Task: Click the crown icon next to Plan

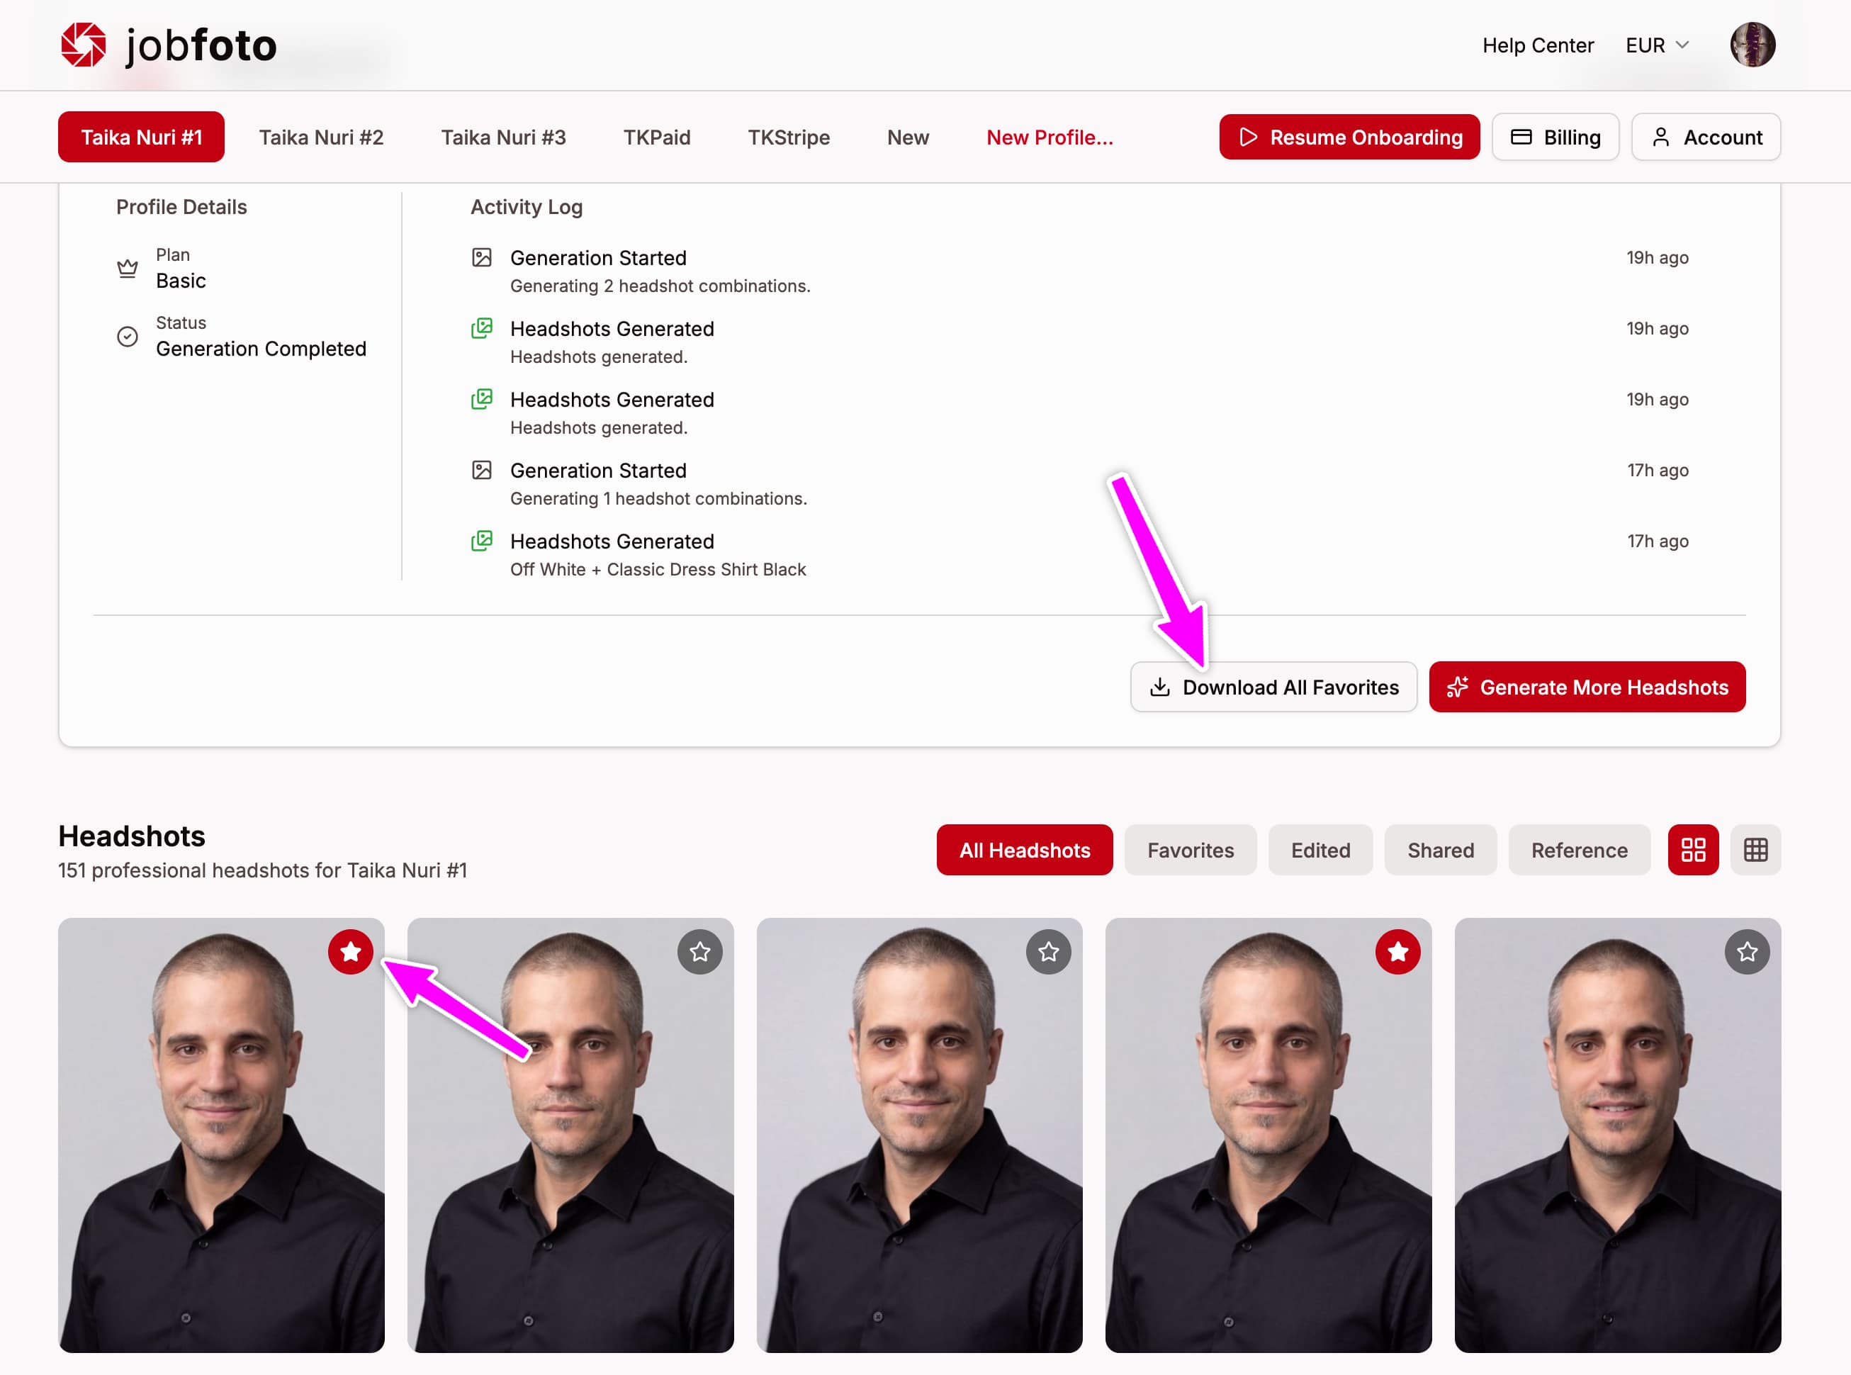Action: [x=128, y=268]
